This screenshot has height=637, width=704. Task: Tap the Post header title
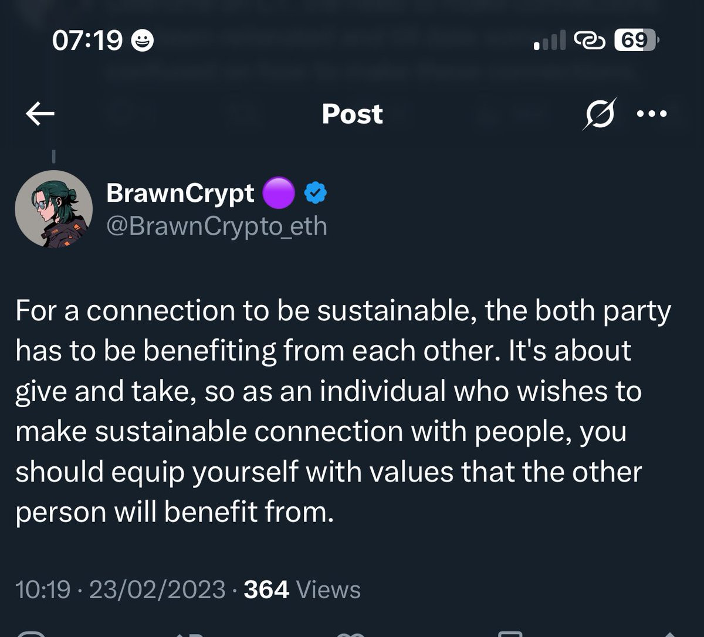(x=352, y=114)
